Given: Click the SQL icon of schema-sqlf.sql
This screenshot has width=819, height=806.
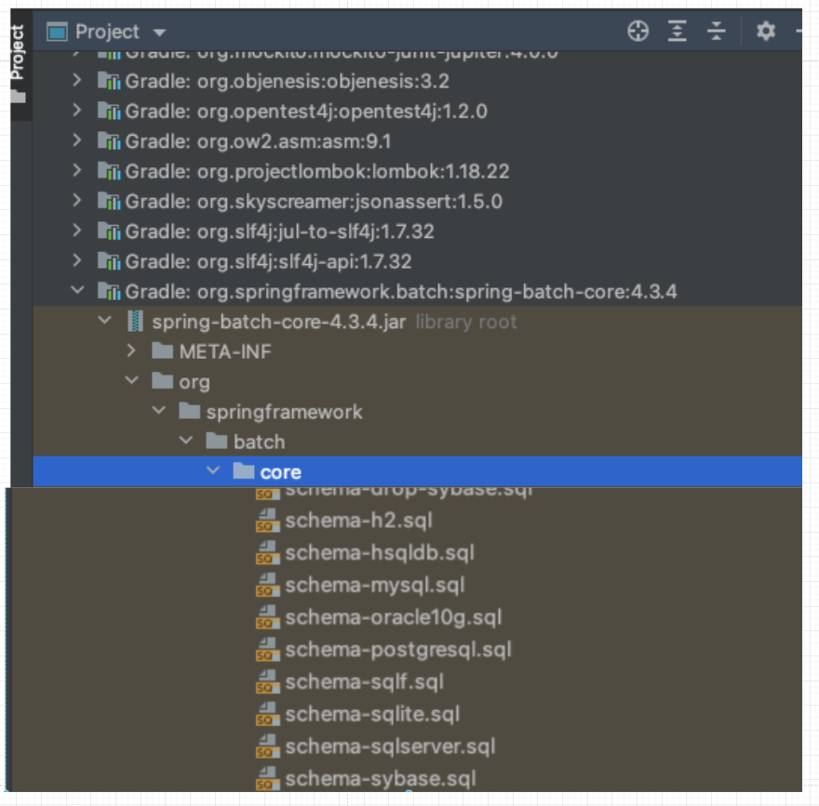Looking at the screenshot, I should [x=267, y=682].
